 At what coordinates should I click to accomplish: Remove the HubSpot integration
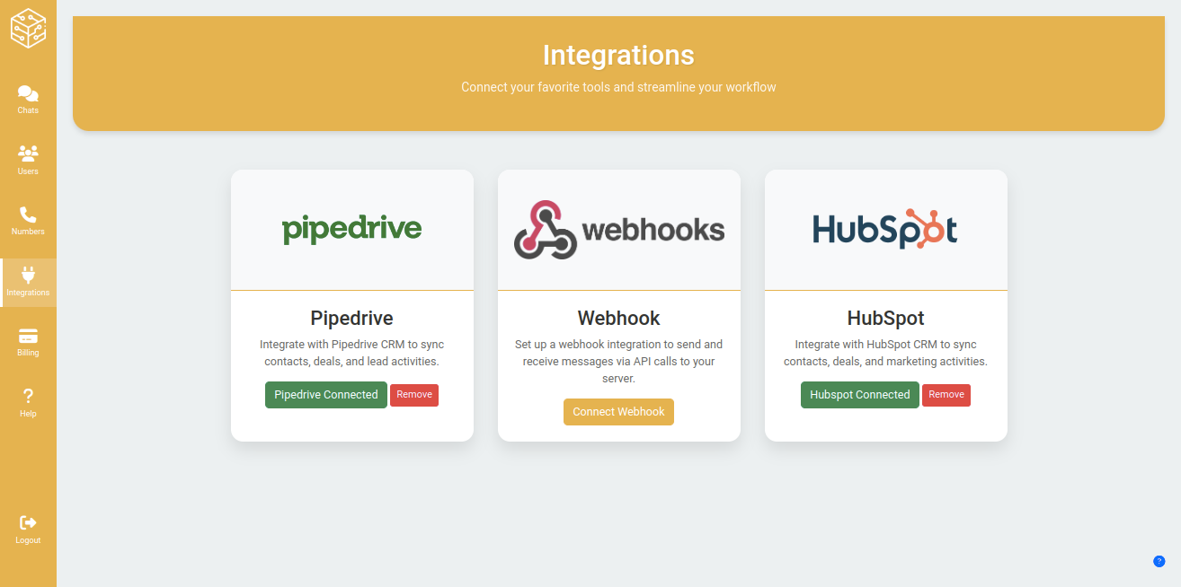946,395
